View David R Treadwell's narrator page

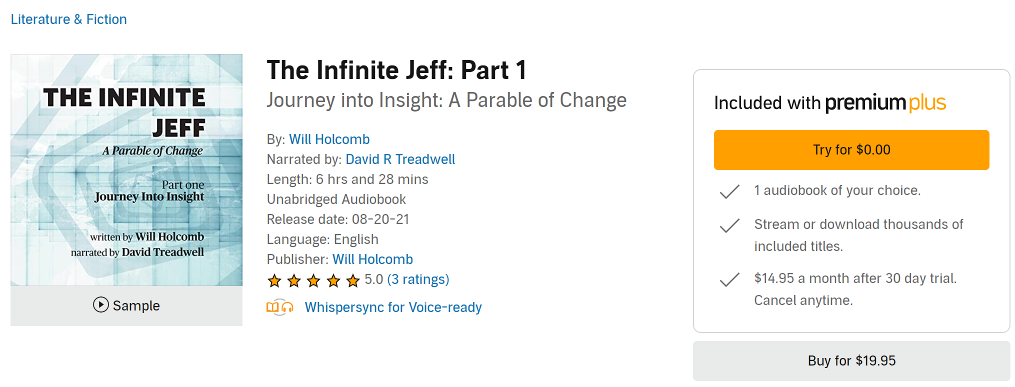pyautogui.click(x=400, y=159)
